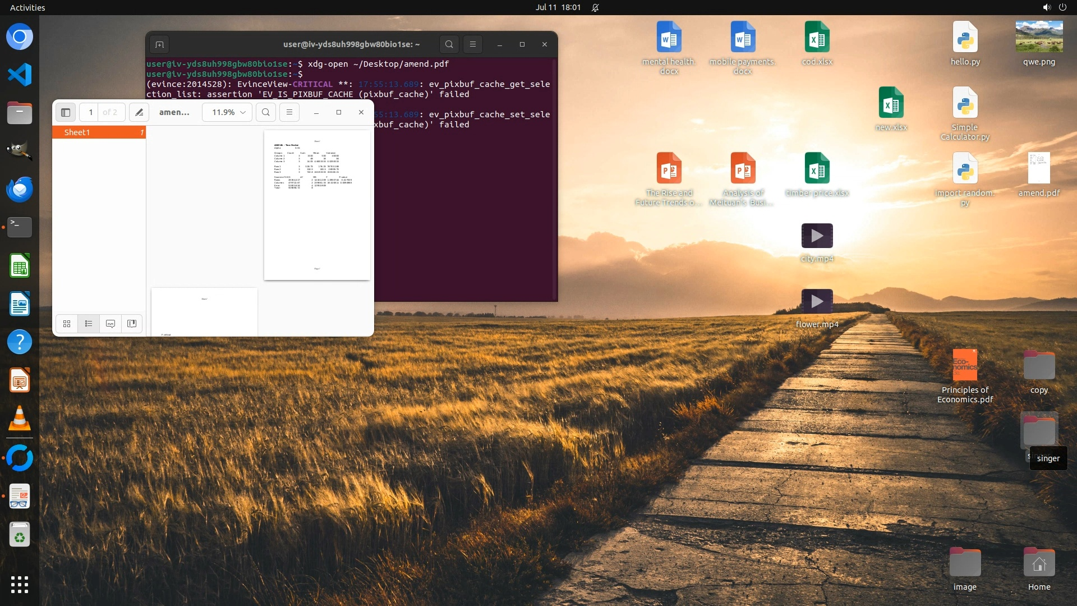Open the 11.9% zoom level dropdown
The image size is (1077, 606).
(x=227, y=112)
